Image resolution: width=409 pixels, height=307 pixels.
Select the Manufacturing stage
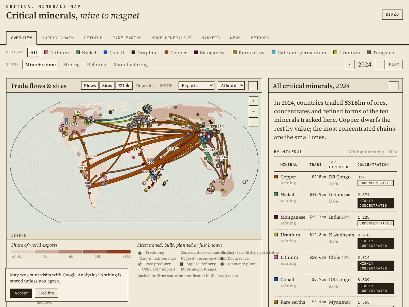[x=131, y=64]
